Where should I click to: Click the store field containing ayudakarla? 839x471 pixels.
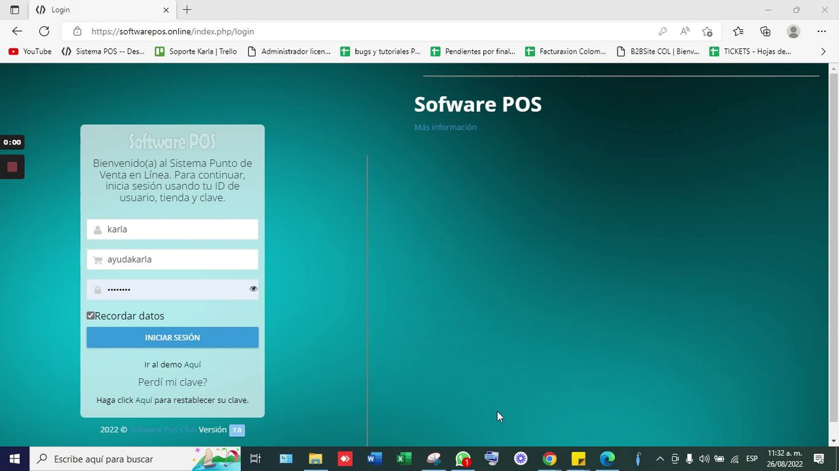(x=172, y=260)
